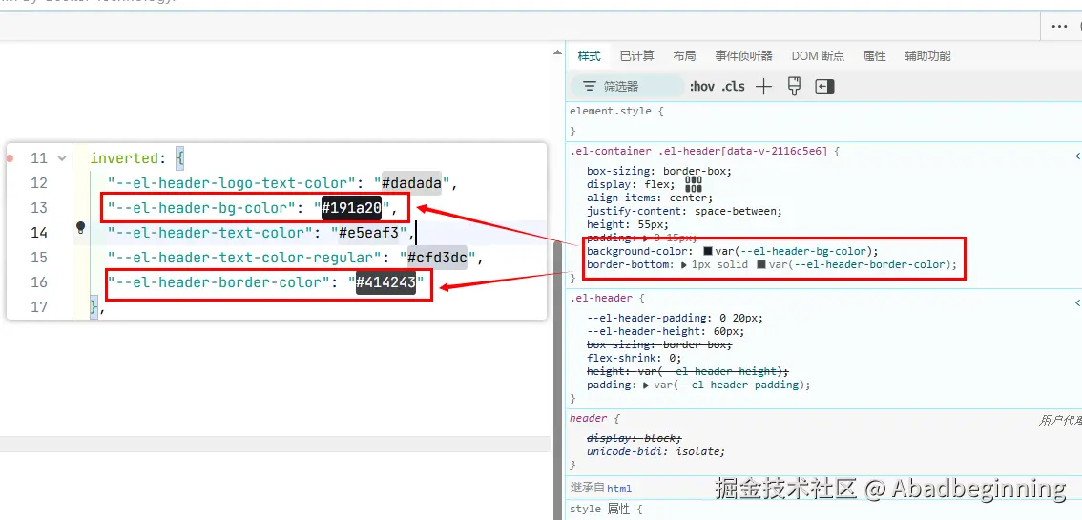Click the header user-agent rule selector
Screen dimensions: 1082x520
[589, 418]
